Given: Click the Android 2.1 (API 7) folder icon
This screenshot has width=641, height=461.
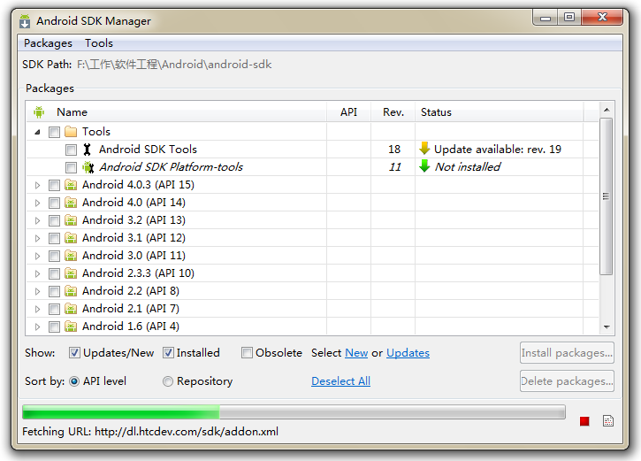Looking at the screenshot, I should point(71,309).
